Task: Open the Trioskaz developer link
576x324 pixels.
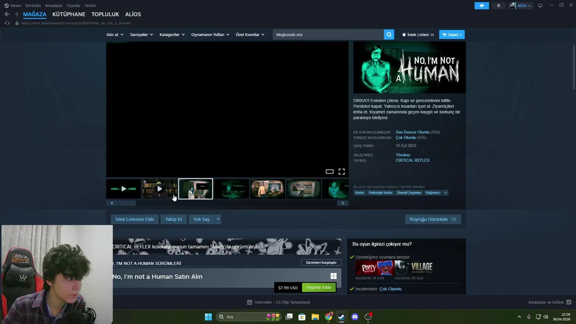Action: (x=403, y=155)
